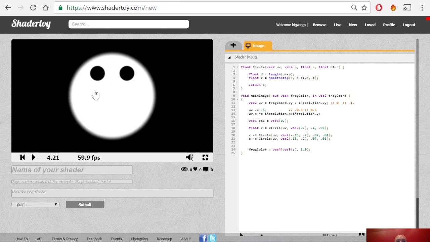The width and height of the screenshot is (430, 242).
Task: Place cursor on 'uv -= .5;' code line
Action: point(257,110)
